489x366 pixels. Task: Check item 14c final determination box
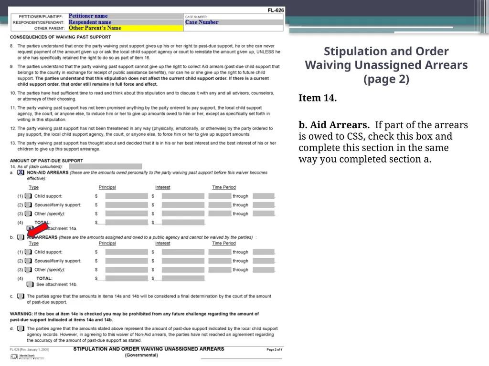pyautogui.click(x=21, y=296)
